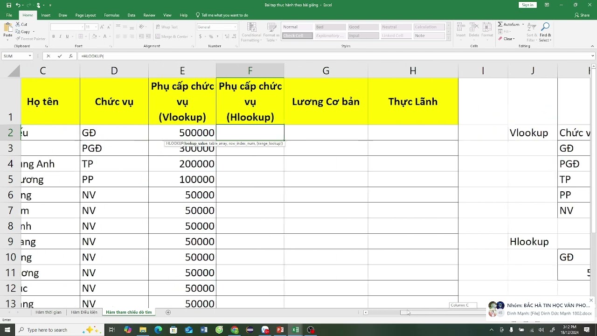Switch to the Insert ribbon tab
The height and width of the screenshot is (336, 597).
(46, 15)
